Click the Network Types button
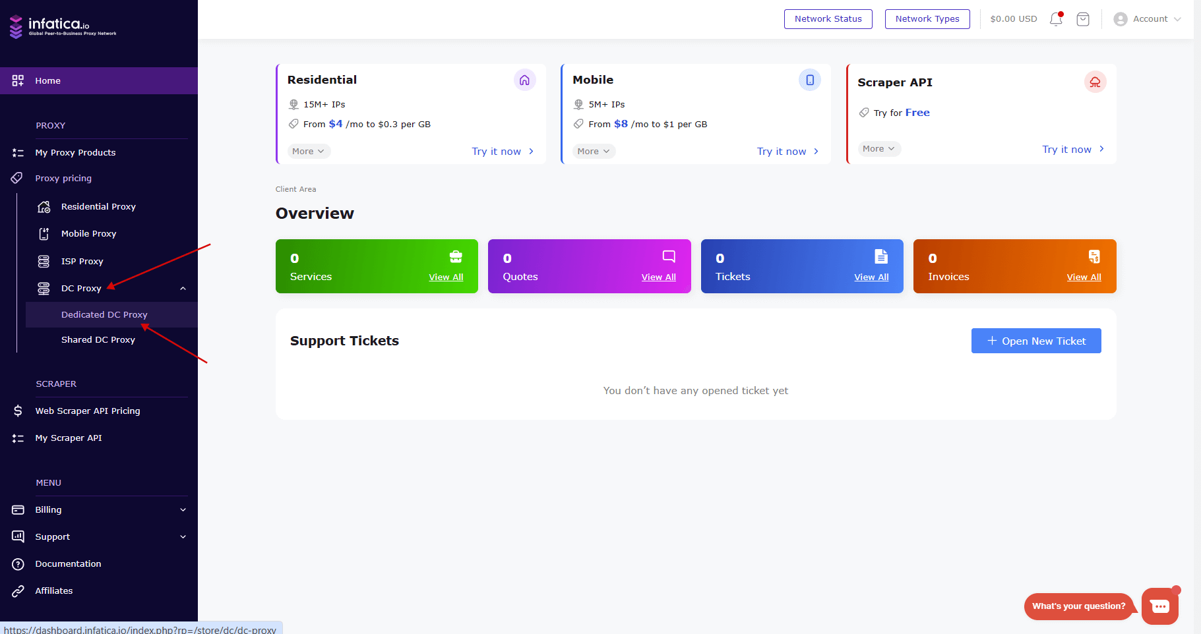 click(927, 19)
